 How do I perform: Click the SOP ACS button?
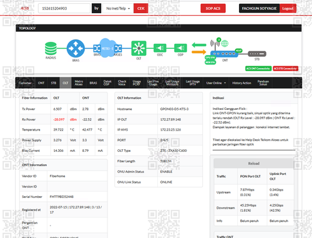point(213,8)
